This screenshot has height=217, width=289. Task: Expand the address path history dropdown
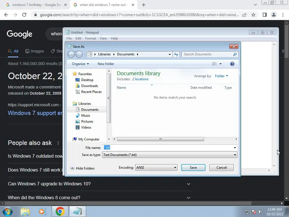click(170, 54)
